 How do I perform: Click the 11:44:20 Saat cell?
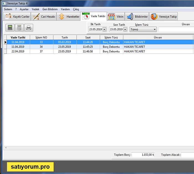(x=88, y=42)
